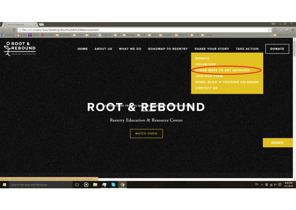Open the Bookmarks folder in bookmarks bar
This screenshot has width=296, height=210.
point(63,35)
